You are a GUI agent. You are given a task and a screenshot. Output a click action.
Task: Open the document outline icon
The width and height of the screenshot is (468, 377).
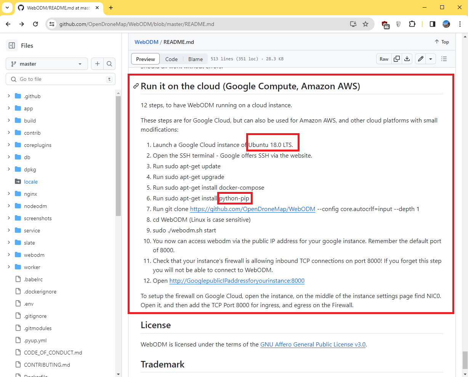(444, 59)
